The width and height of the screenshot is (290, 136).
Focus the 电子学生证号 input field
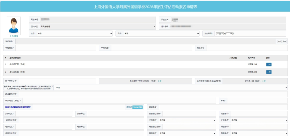pyautogui.click(x=57, y=81)
